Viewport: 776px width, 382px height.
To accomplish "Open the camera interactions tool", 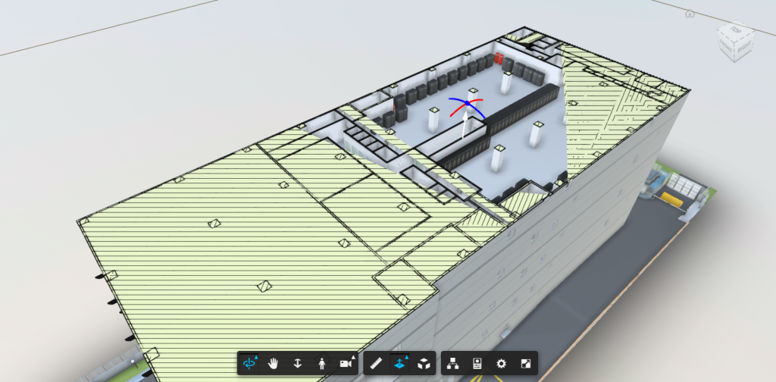I will pyautogui.click(x=346, y=364).
